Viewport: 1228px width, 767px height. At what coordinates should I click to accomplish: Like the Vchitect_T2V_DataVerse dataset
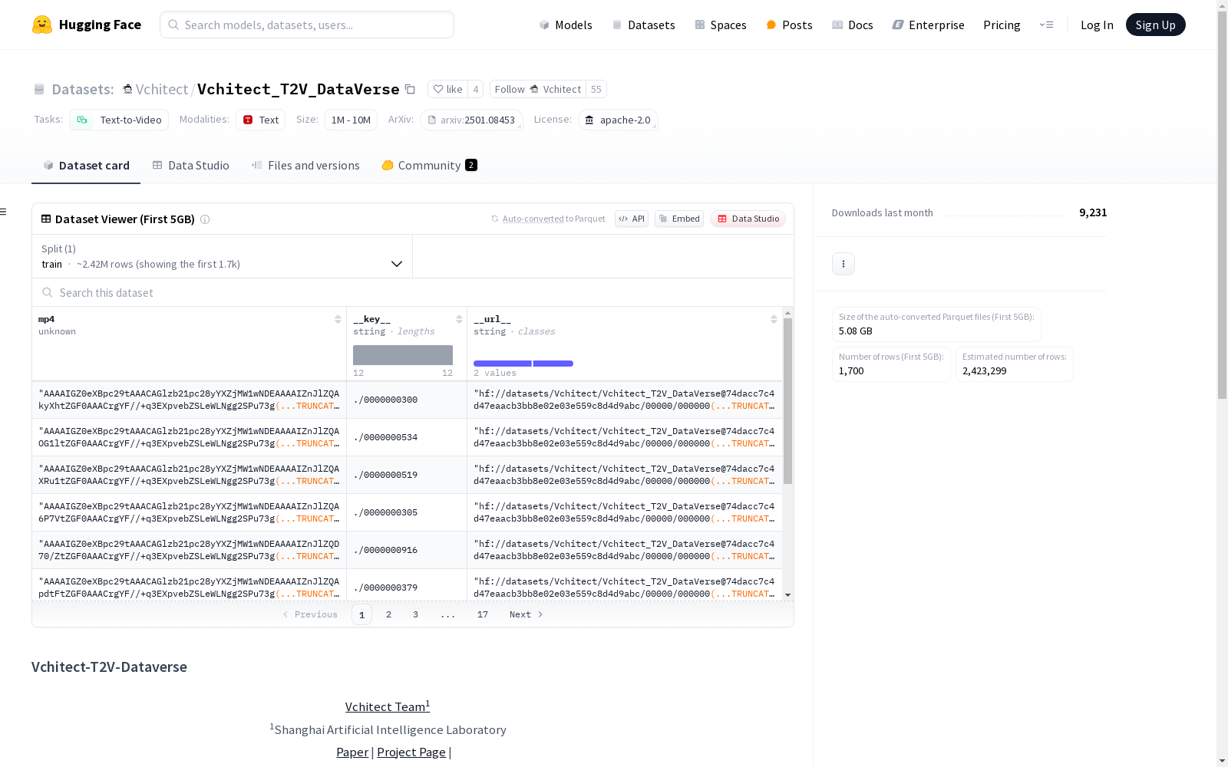(x=447, y=89)
